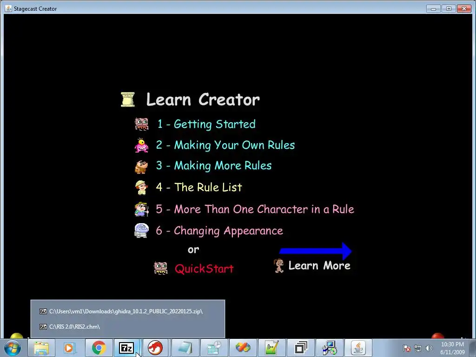Click the creature icon beside QuickStart

tap(160, 268)
